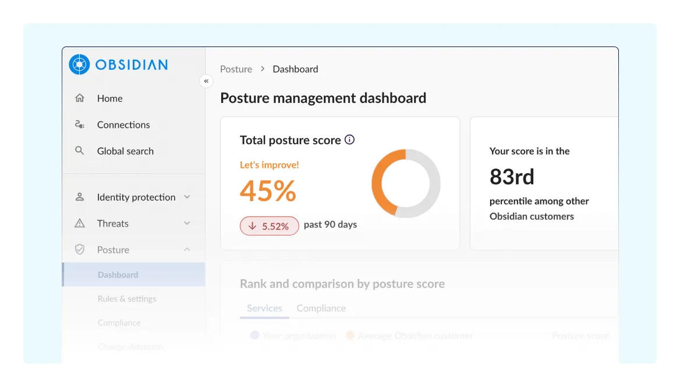Image resolution: width=680 pixels, height=387 pixels.
Task: Open Home in the sidebar
Action: pos(133,98)
